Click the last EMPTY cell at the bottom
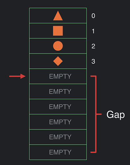 coord(58,152)
